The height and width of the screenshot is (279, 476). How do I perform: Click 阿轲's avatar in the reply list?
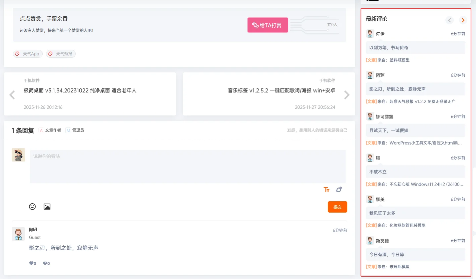(18, 234)
